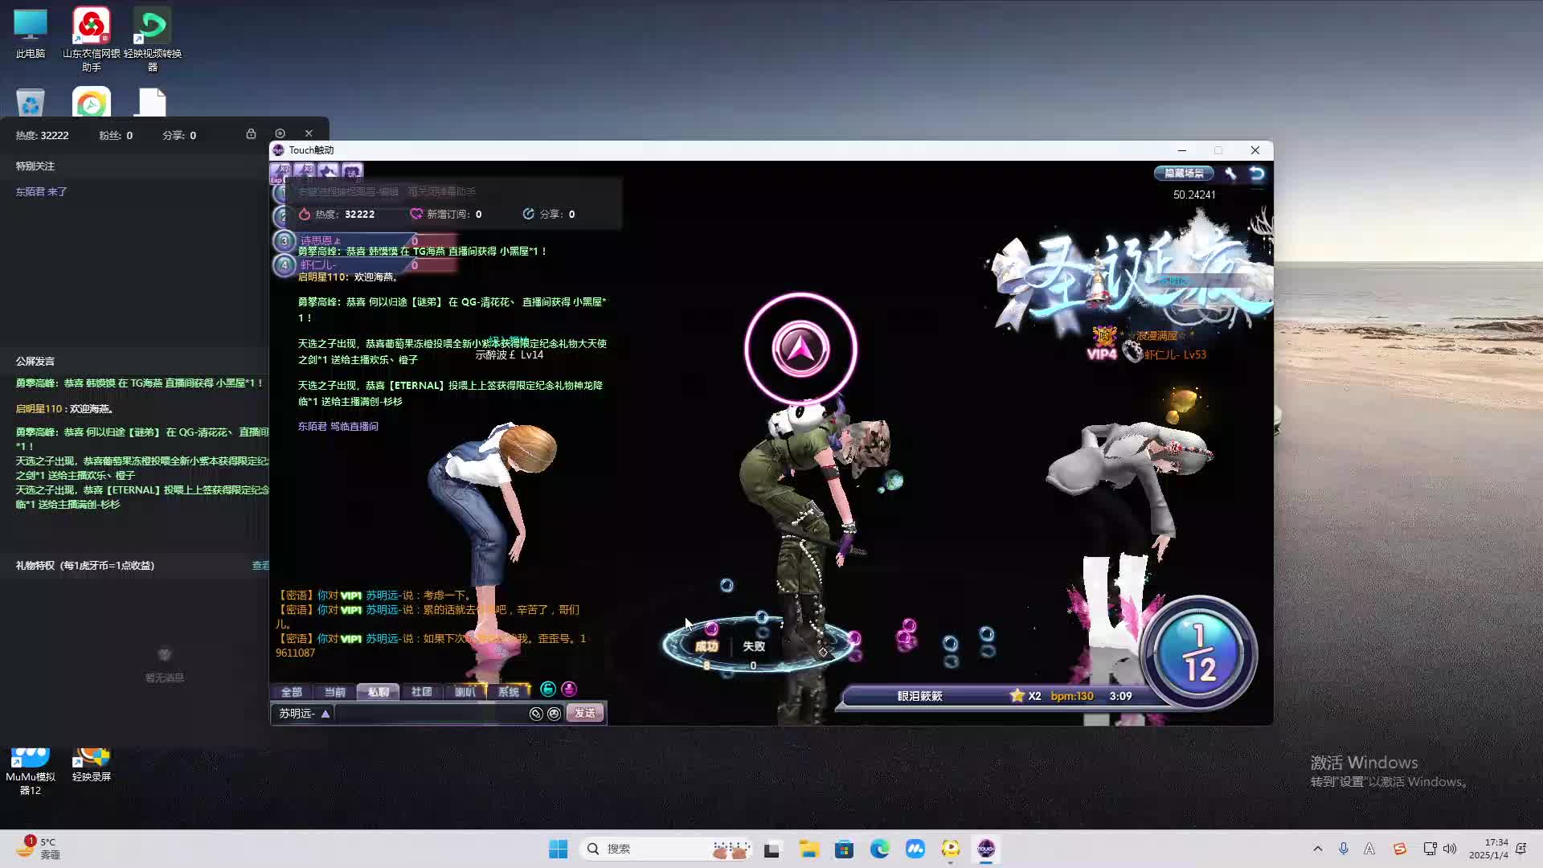Image resolution: width=1543 pixels, height=868 pixels.
Task: Show hidden system tray icons chevron
Action: 1317,849
